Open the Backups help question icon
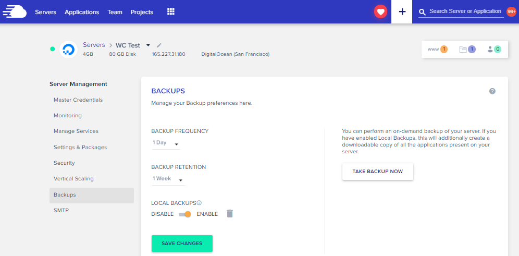Screen dimensions: 519x256 click(x=492, y=91)
